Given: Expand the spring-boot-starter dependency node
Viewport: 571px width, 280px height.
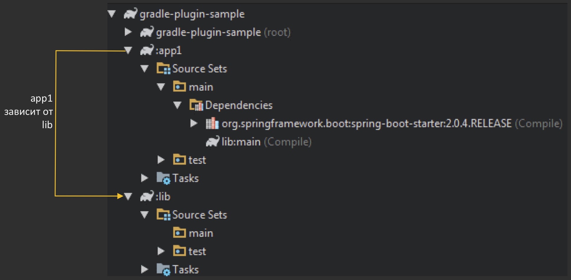Looking at the screenshot, I should pos(194,123).
